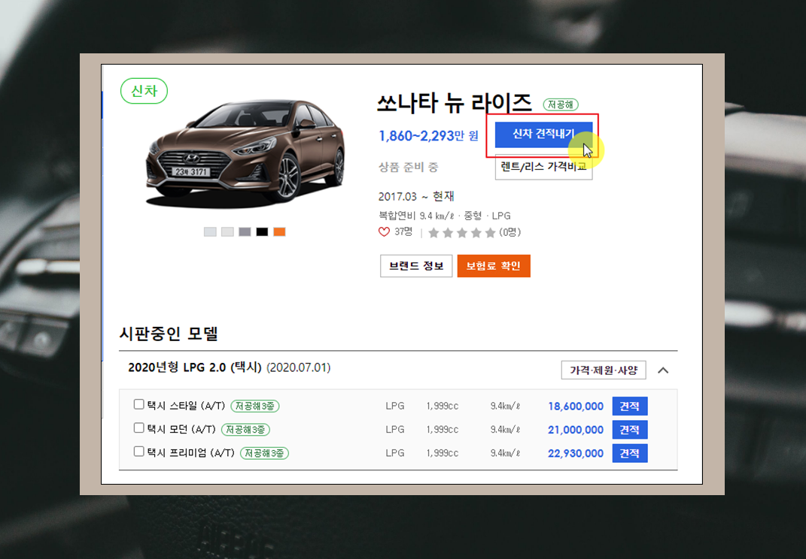Viewport: 806px width, 559px height.
Task: Click 저공해3종 badge on 택시 모던 row
Action: [x=245, y=430]
